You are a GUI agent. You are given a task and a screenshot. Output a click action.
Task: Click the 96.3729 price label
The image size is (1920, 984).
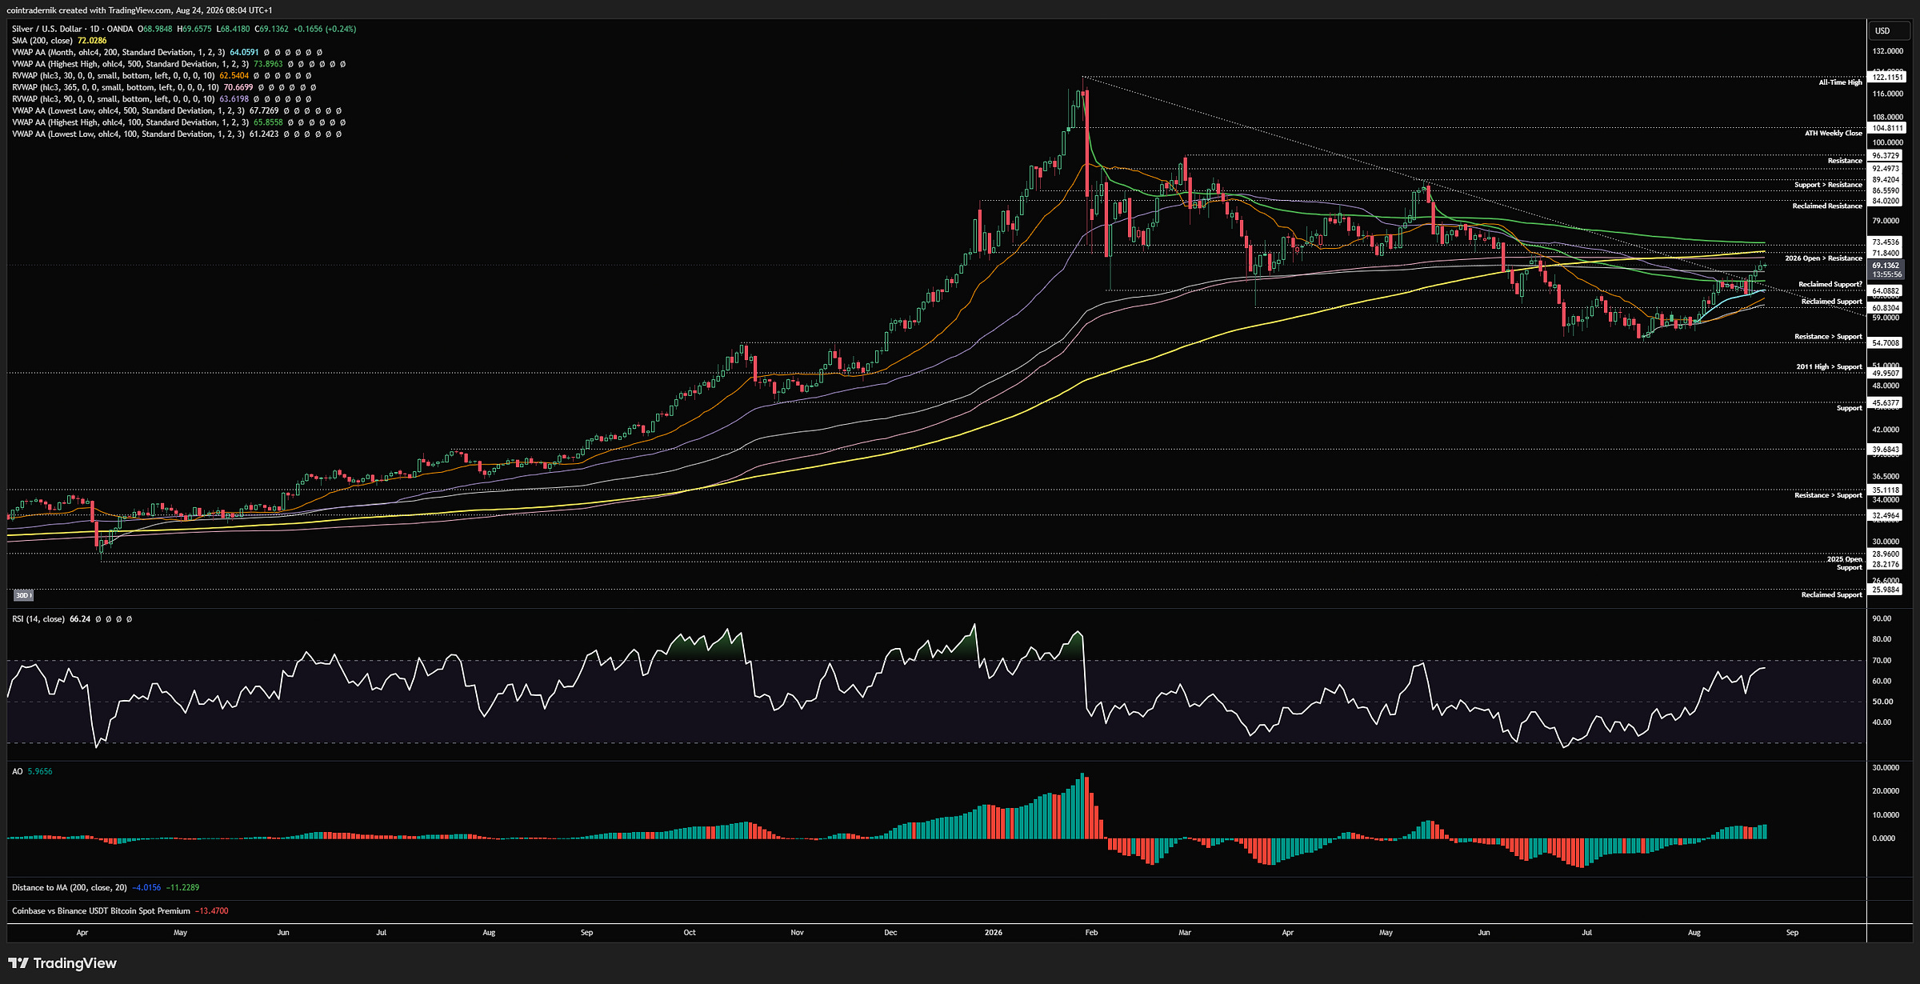1886,156
